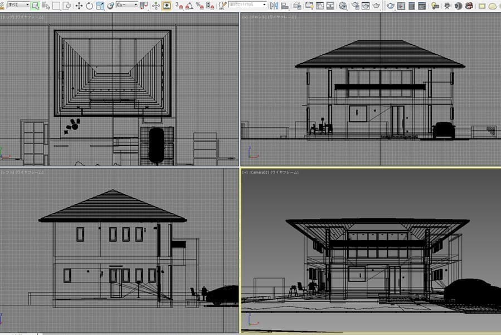Click the Mirror tool icon
The width and height of the screenshot is (501, 335).
coord(274,6)
